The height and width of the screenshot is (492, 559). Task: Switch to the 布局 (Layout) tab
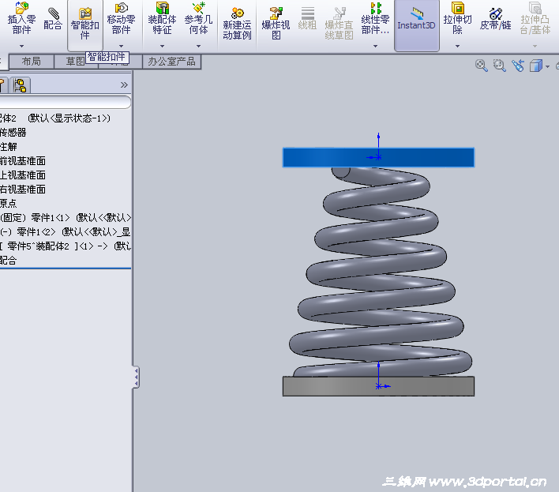[32, 62]
